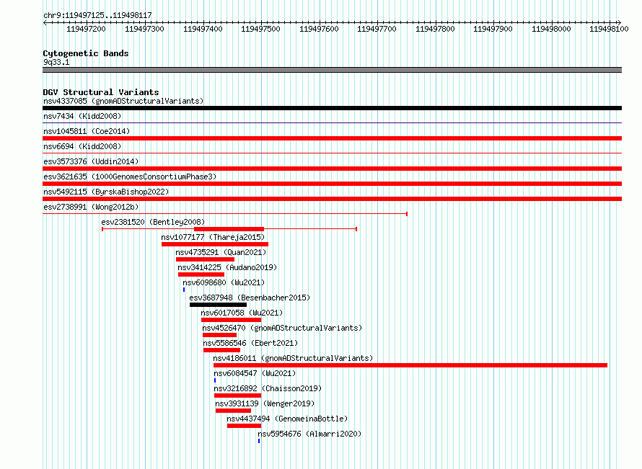
Task: Select the thick red esv2381520 segment
Action: pyautogui.click(x=229, y=229)
